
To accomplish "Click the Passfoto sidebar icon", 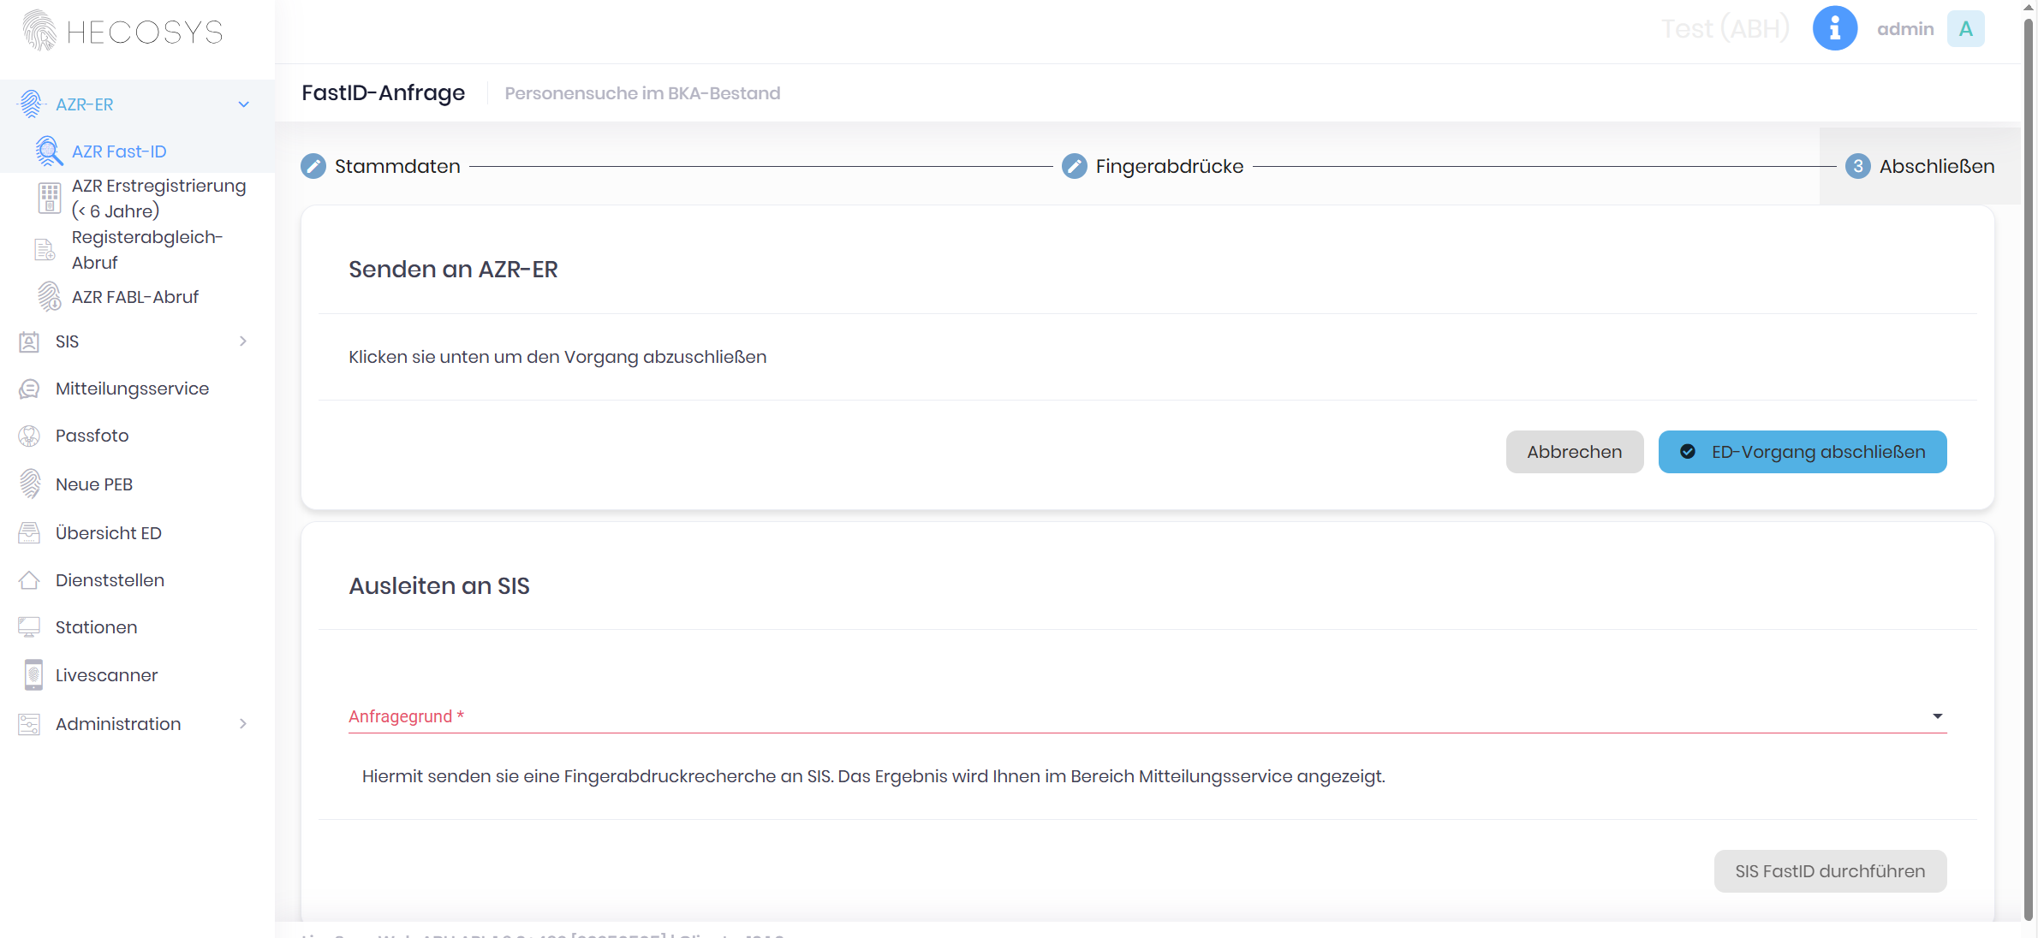I will 29,436.
